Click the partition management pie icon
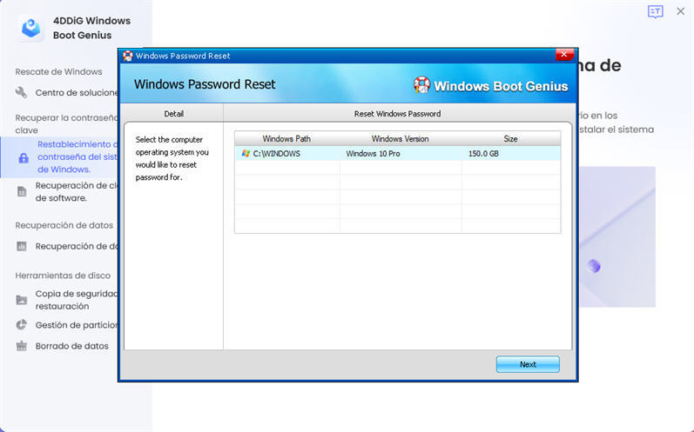The height and width of the screenshot is (432, 694). coord(22,325)
